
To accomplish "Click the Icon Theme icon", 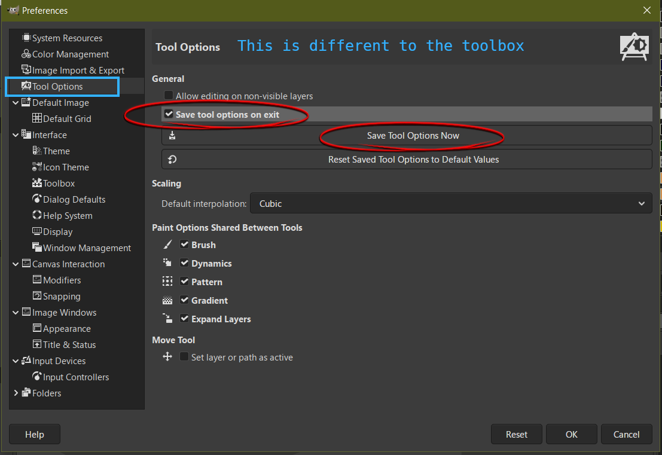I will click(x=37, y=167).
